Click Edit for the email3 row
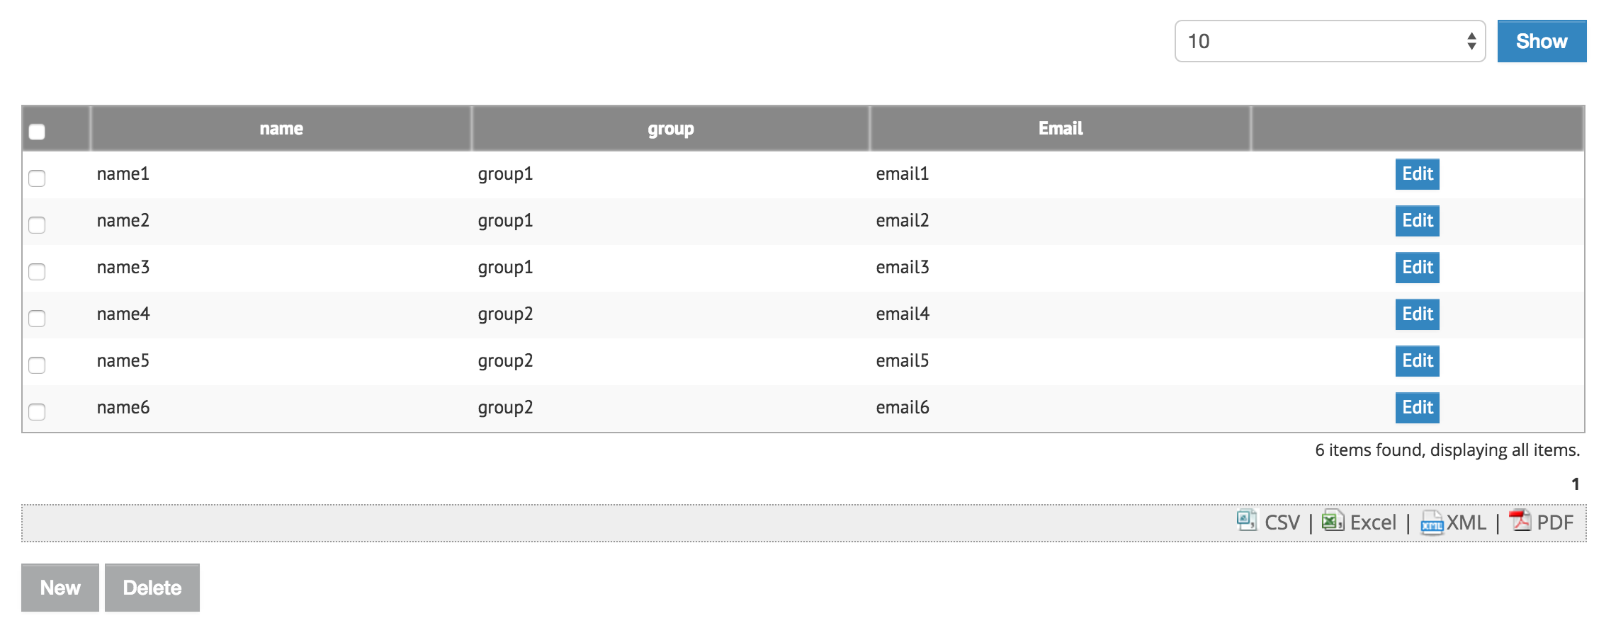 click(x=1417, y=268)
